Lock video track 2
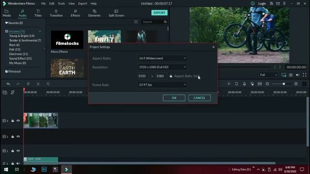The width and height of the screenshot is (310, 174). pyautogui.click(x=13, y=136)
